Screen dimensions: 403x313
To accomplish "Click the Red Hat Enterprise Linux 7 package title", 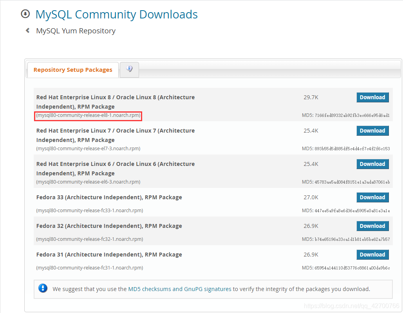I will pyautogui.click(x=116, y=135).
